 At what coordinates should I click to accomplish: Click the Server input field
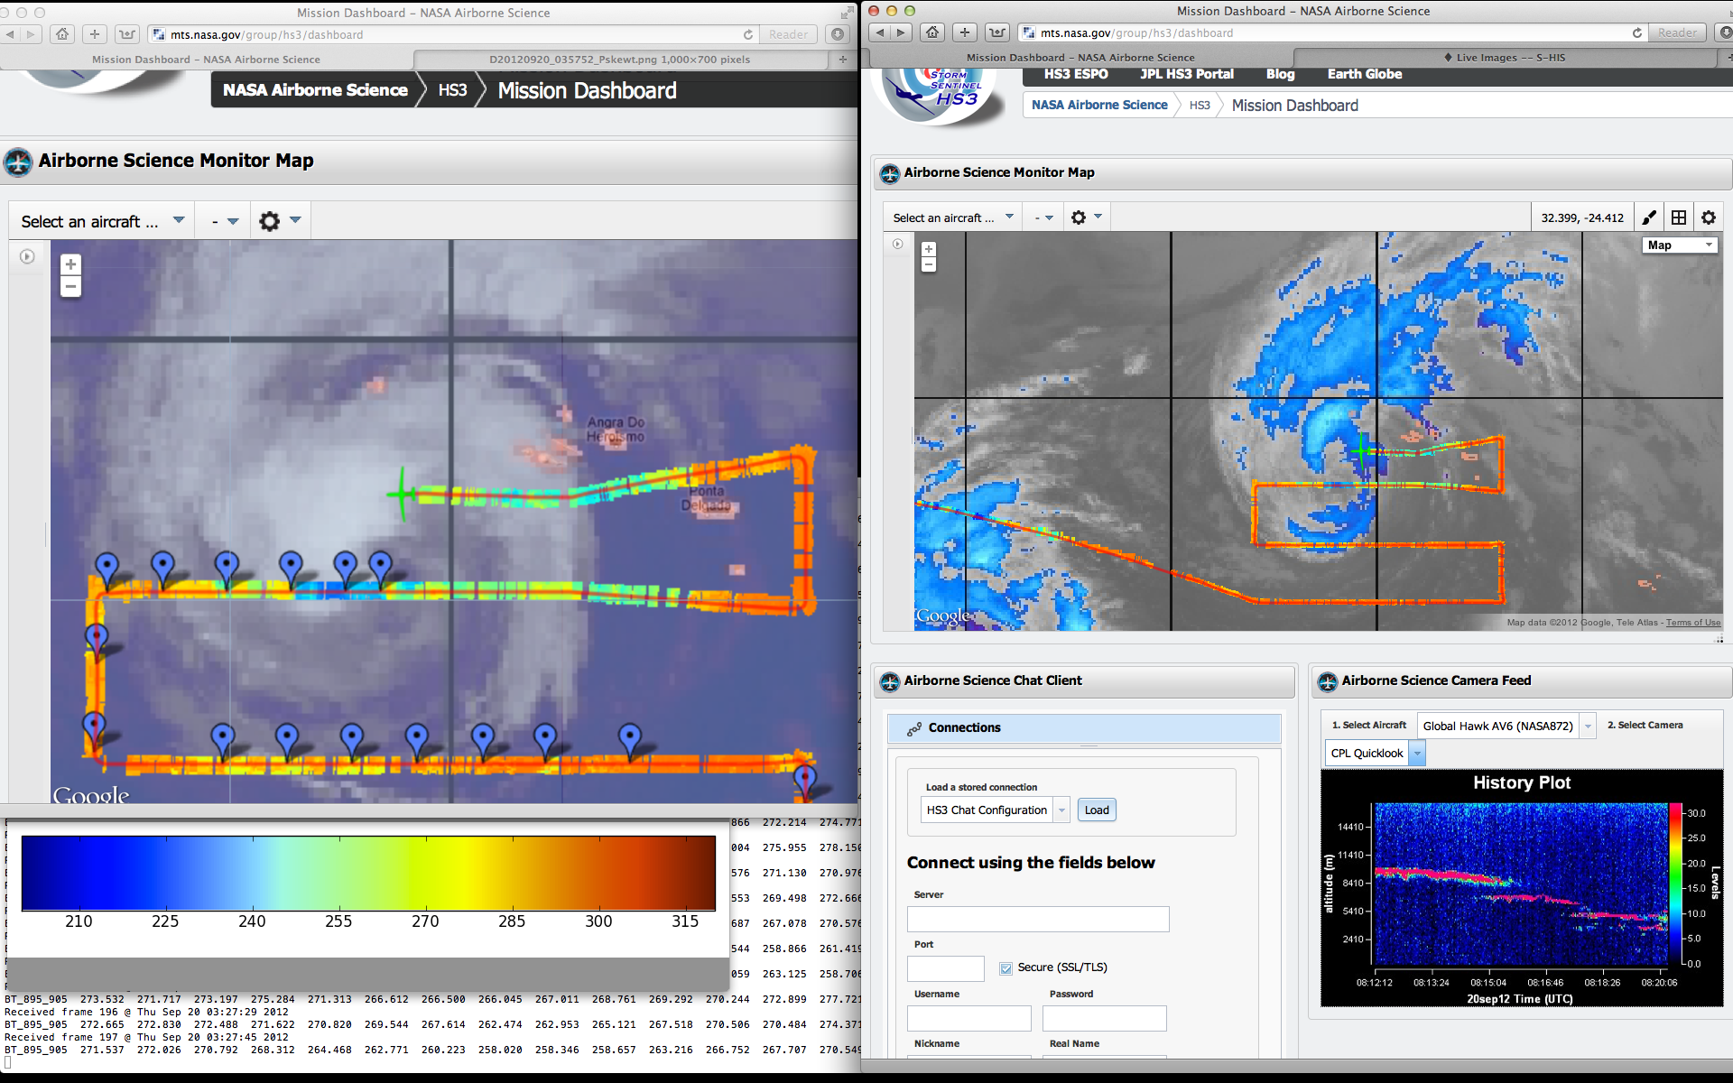coord(1038,919)
